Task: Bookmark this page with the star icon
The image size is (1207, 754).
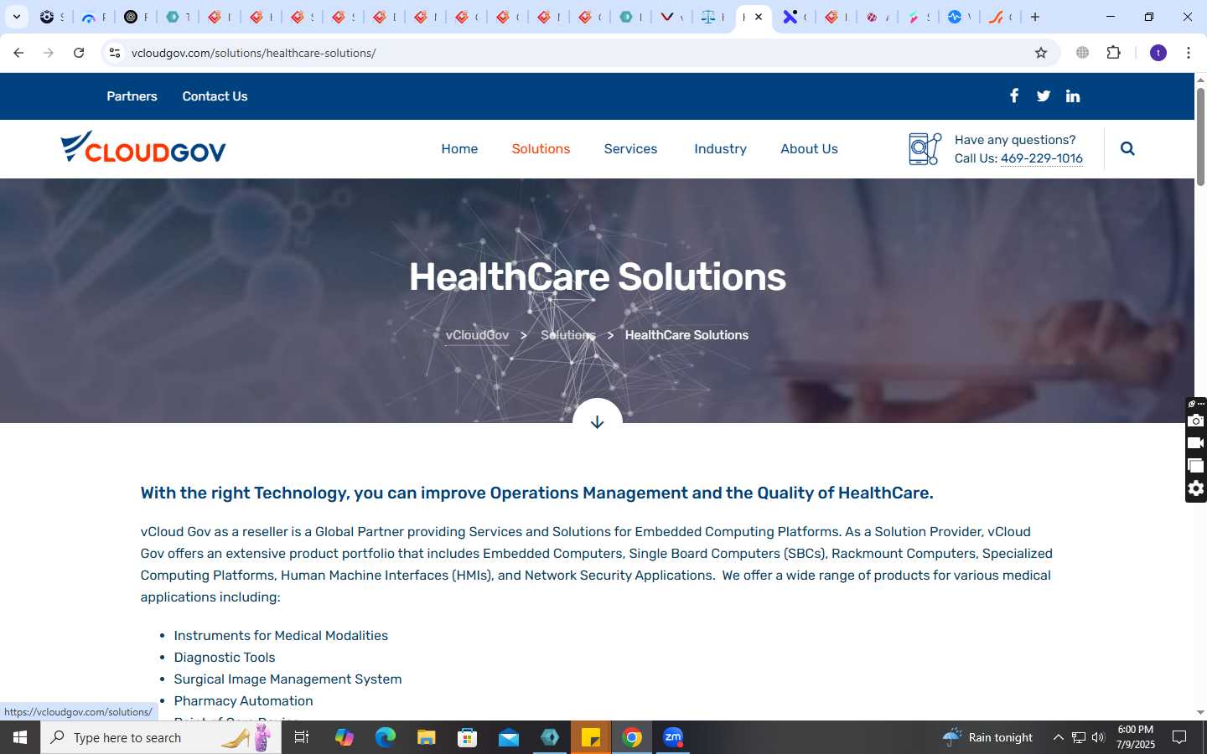Action: tap(1041, 53)
